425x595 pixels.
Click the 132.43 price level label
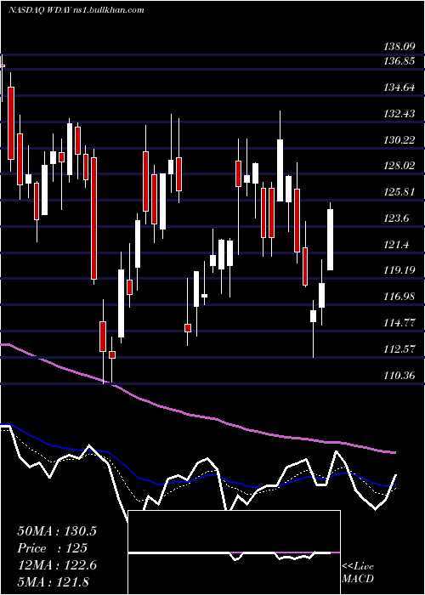coord(399,114)
